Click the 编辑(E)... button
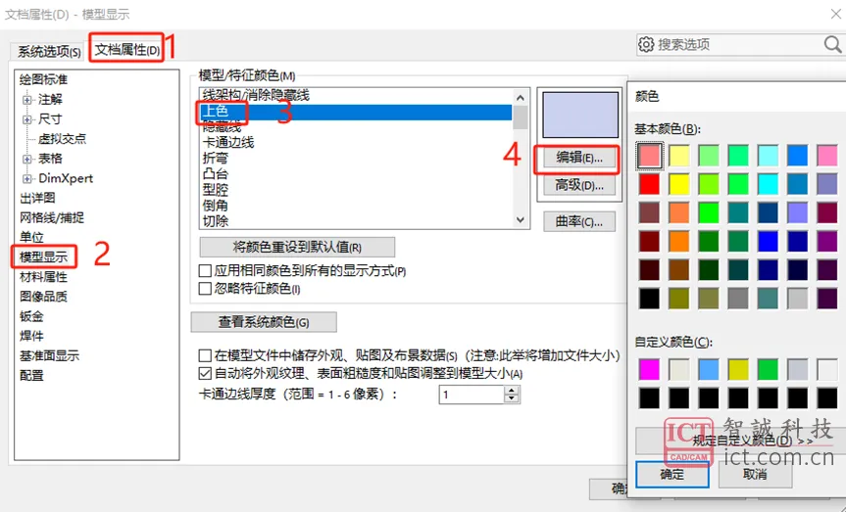 pyautogui.click(x=579, y=158)
